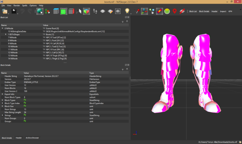
Task: Click Block List panel down arrow
Action: tap(123, 22)
